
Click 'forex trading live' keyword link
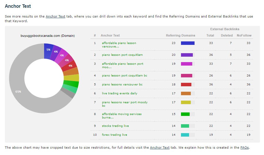point(114,135)
